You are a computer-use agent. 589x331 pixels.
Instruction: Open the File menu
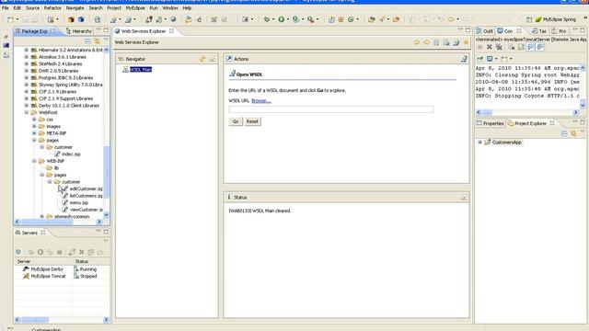pyautogui.click(x=6, y=8)
